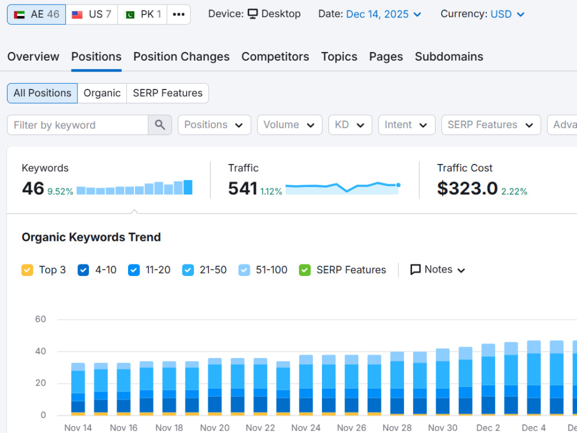Open the KD filter dropdown
Viewport: 577px width, 433px height.
[350, 125]
